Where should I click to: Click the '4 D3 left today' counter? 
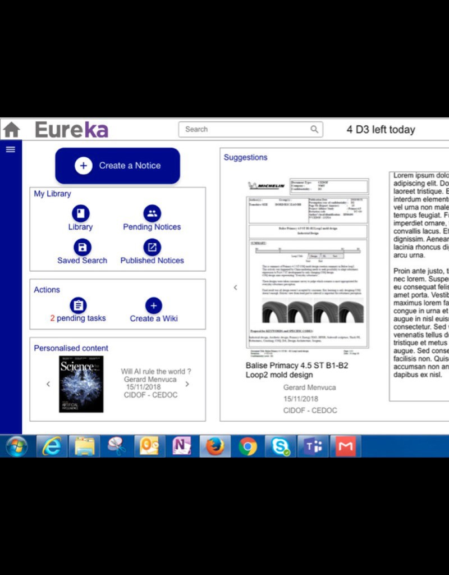pos(381,129)
